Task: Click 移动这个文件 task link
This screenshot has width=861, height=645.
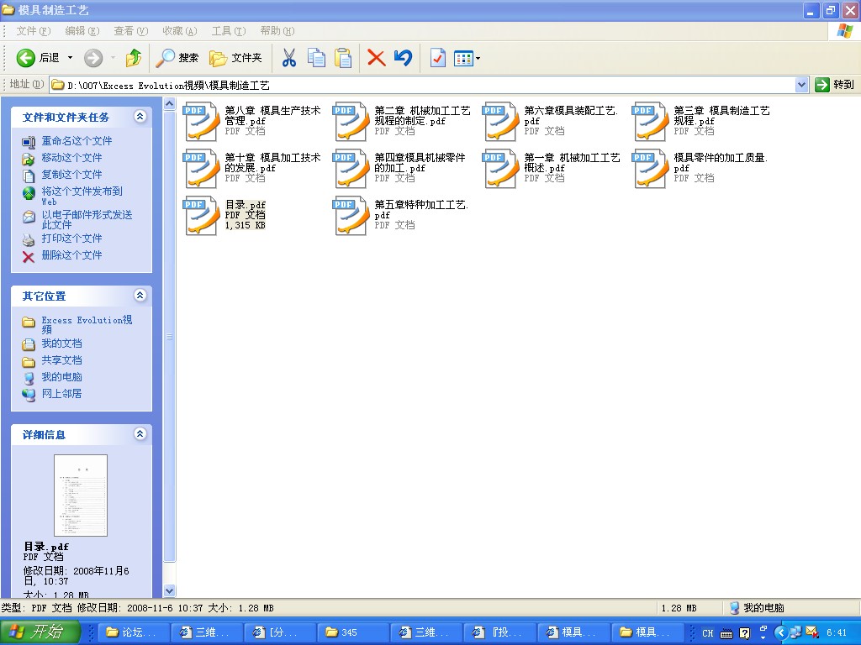Action: click(x=72, y=158)
